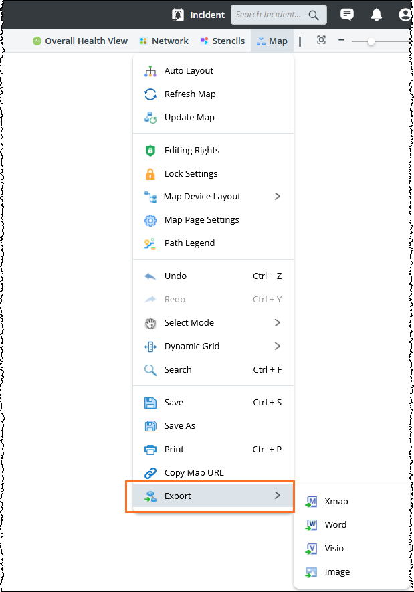
Task: Expand the Dynamic Grid submenu arrow
Action: click(278, 347)
